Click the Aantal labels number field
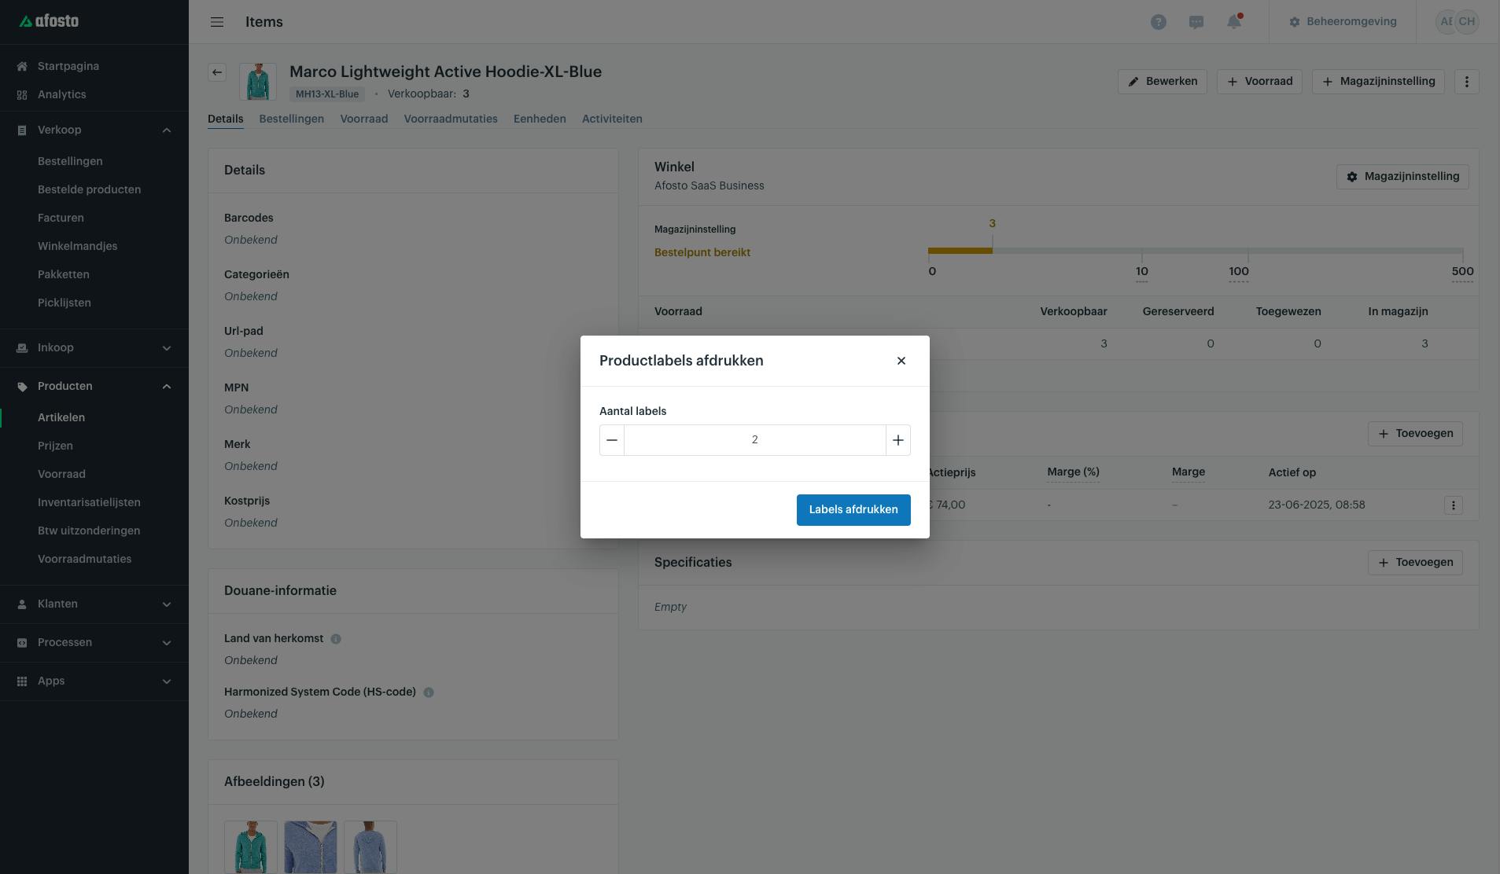 click(x=755, y=440)
